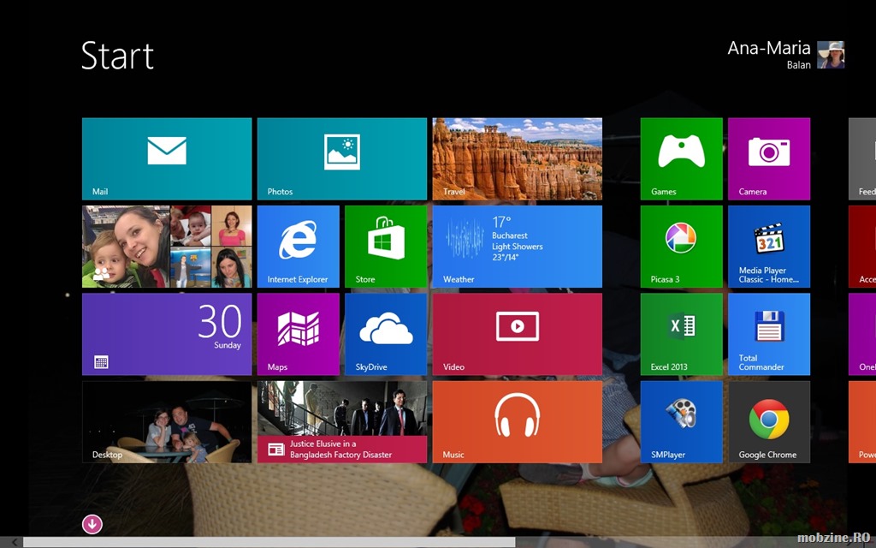This screenshot has height=548, width=876.
Task: Open the Games tile
Action: [682, 158]
